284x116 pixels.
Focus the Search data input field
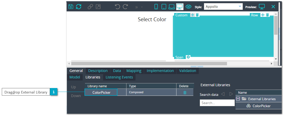[x=217, y=103]
